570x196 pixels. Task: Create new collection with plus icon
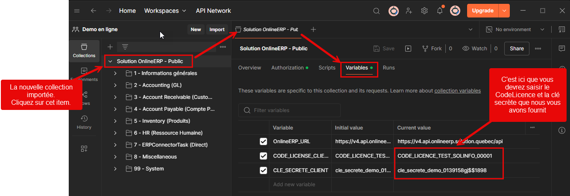click(x=110, y=47)
